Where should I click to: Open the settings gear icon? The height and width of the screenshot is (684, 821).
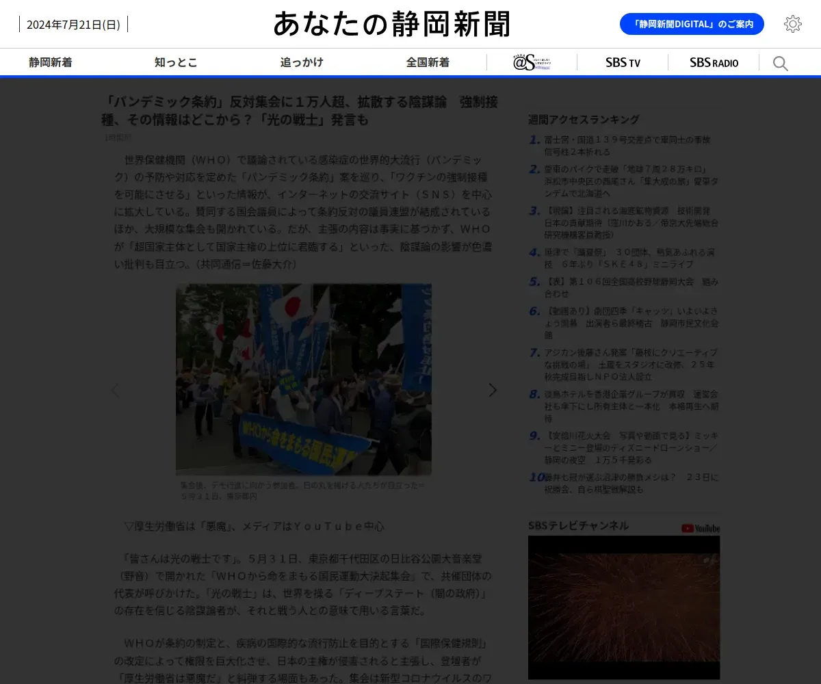pos(792,24)
